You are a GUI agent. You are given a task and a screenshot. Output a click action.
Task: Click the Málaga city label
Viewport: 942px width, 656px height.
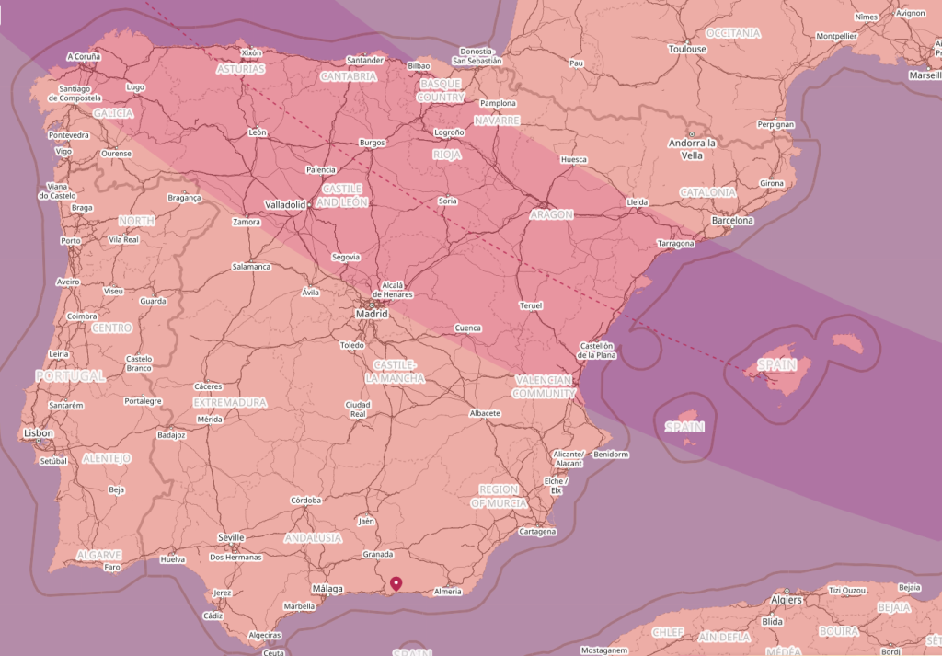click(327, 589)
